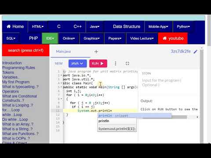Open the Tokens sidebar link
Screen dimensions: 211x158
pos(8,72)
